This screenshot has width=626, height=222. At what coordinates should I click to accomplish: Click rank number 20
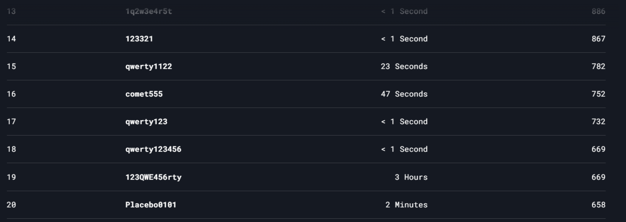(x=11, y=205)
